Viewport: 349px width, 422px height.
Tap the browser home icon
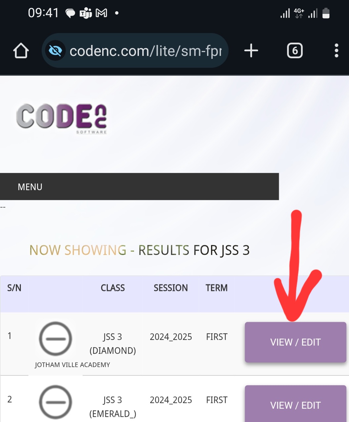click(x=21, y=51)
